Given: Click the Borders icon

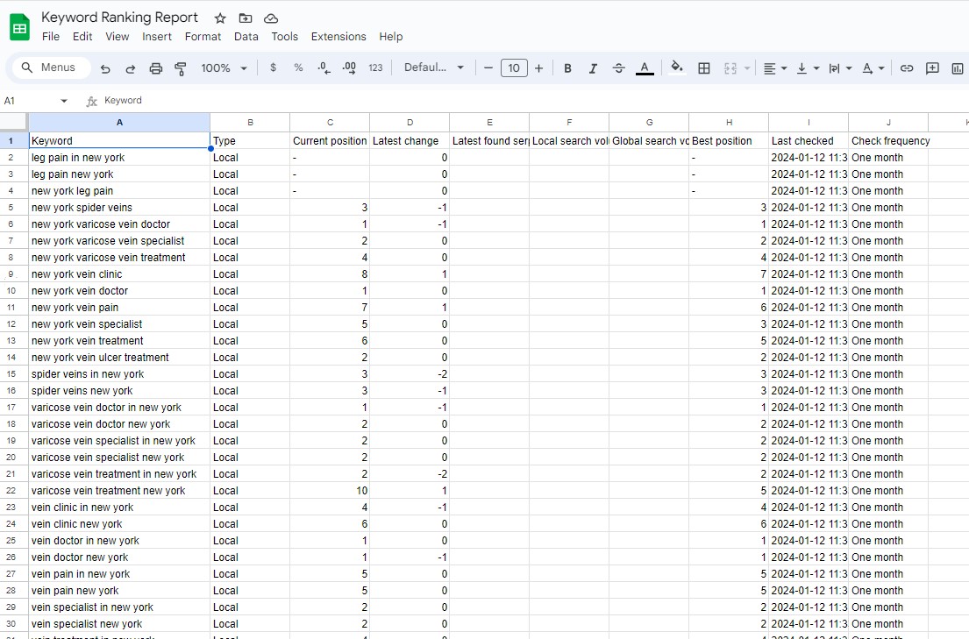Looking at the screenshot, I should pyautogui.click(x=704, y=67).
